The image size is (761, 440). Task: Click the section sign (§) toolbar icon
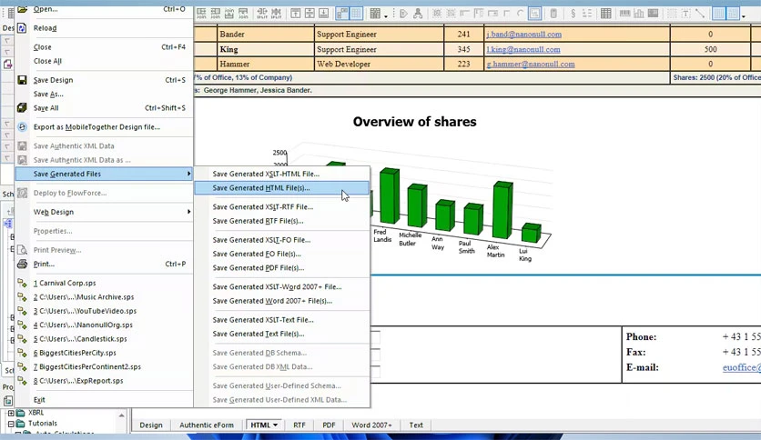coord(573,14)
